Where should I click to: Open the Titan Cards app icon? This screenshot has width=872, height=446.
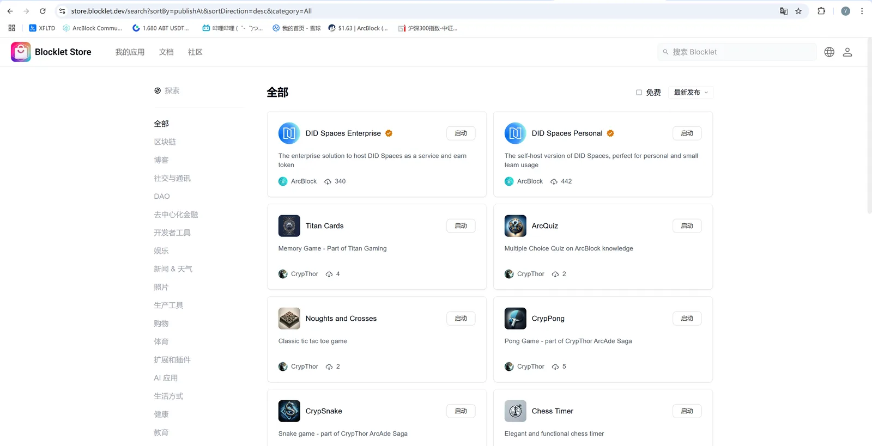tap(289, 226)
